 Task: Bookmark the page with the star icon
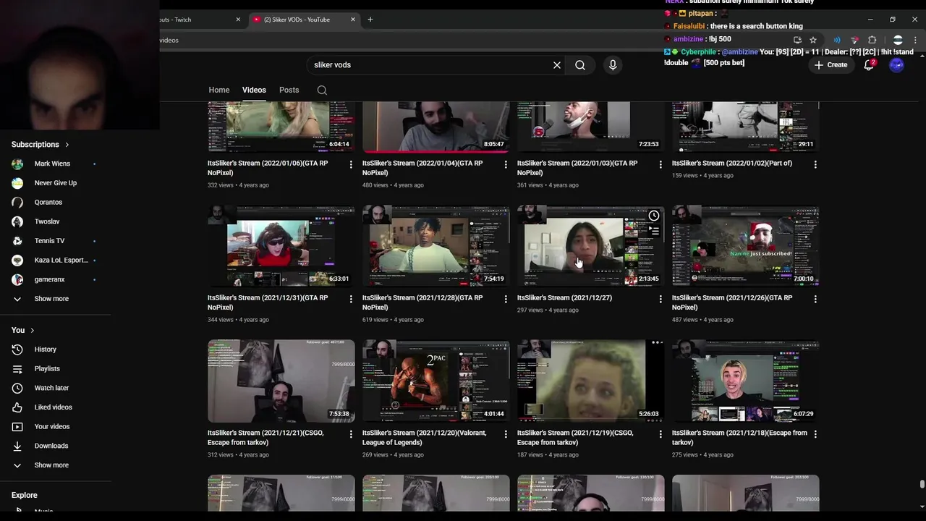pos(813,40)
